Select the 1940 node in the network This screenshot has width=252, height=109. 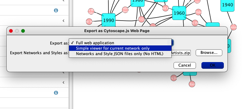(227, 5)
